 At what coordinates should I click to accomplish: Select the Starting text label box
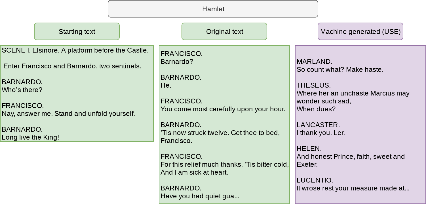[77, 32]
